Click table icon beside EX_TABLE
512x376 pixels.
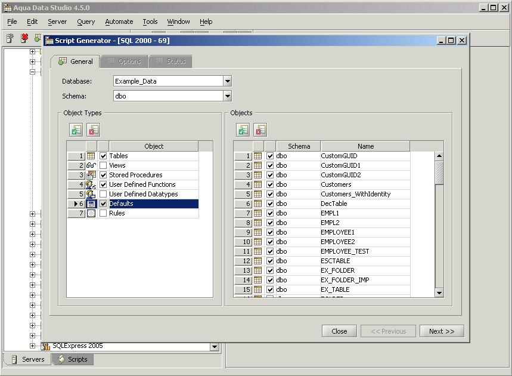257,289
